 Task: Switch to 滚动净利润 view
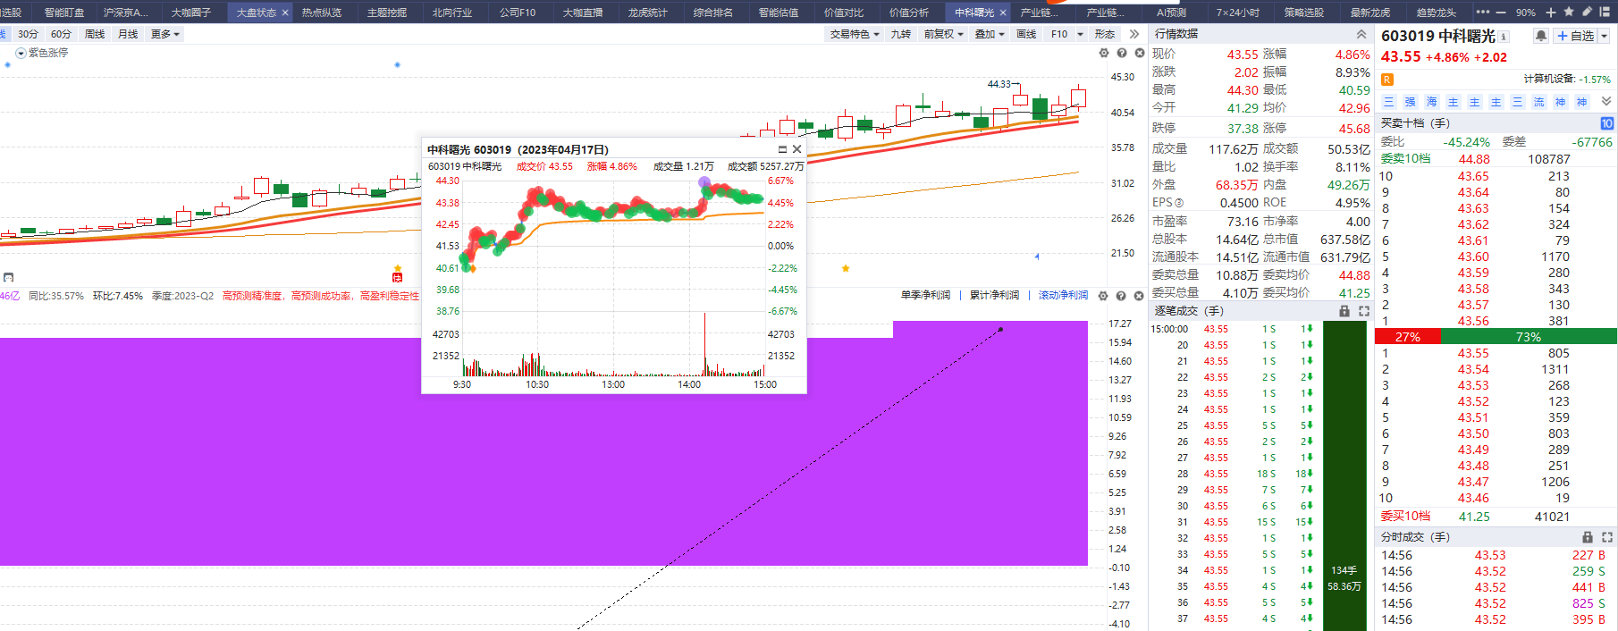click(1063, 295)
